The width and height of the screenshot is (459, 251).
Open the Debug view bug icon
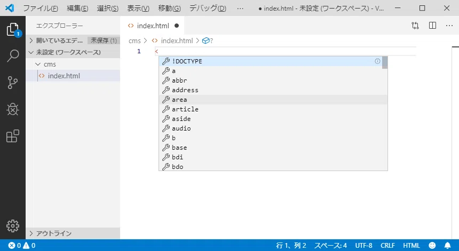pos(13,109)
